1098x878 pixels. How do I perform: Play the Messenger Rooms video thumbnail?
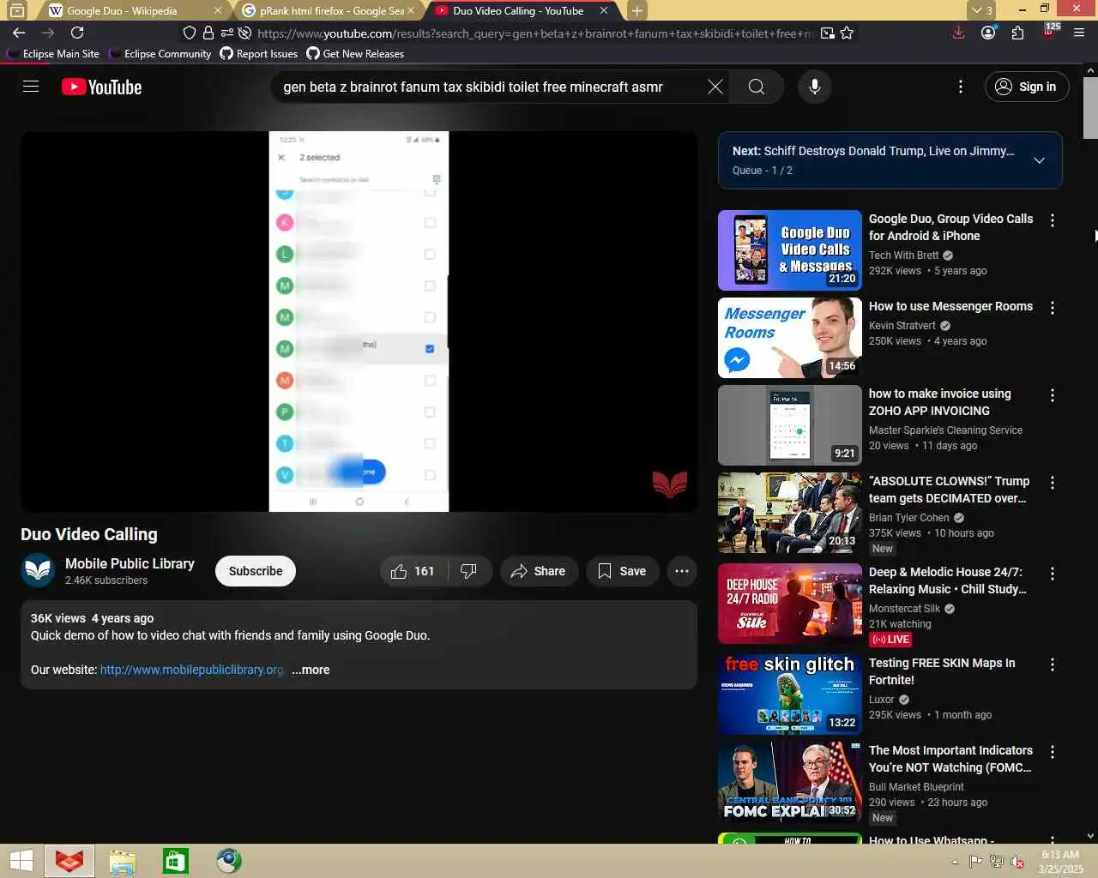pyautogui.click(x=790, y=338)
